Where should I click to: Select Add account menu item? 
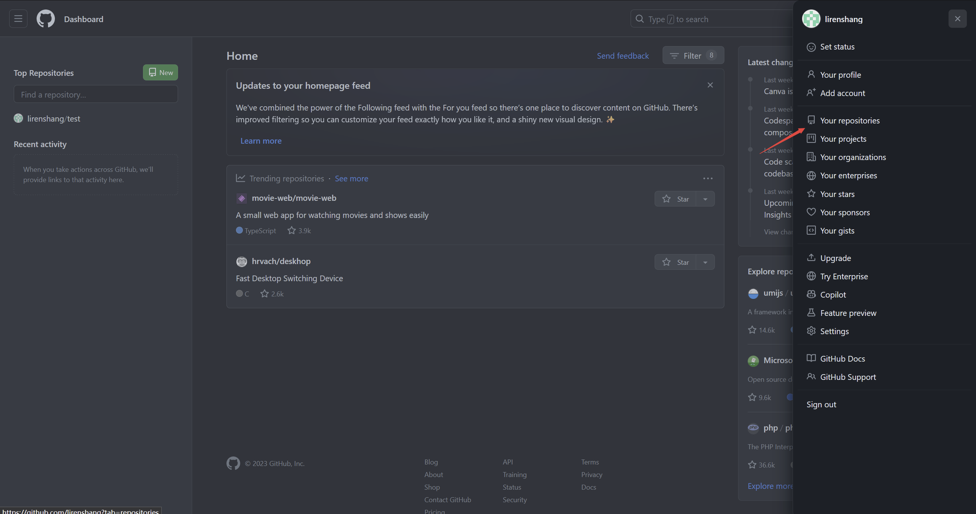point(884,93)
